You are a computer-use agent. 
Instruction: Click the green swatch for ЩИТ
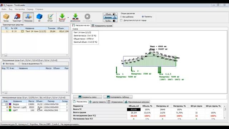click(x=10, y=110)
